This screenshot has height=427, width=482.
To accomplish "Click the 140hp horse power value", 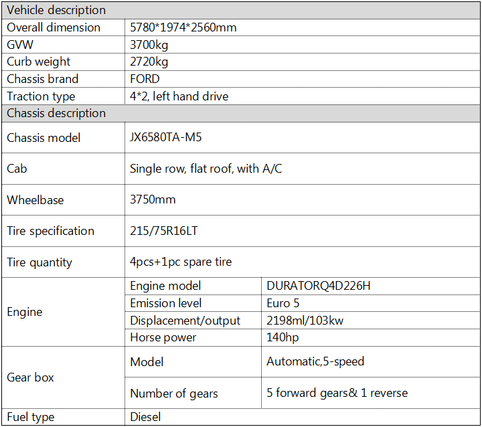I will point(283,337).
